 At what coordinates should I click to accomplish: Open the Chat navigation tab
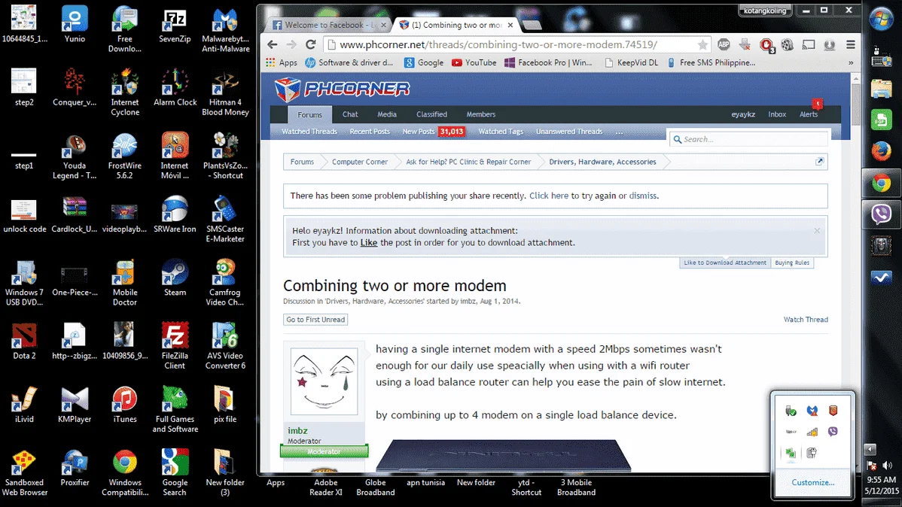point(350,114)
